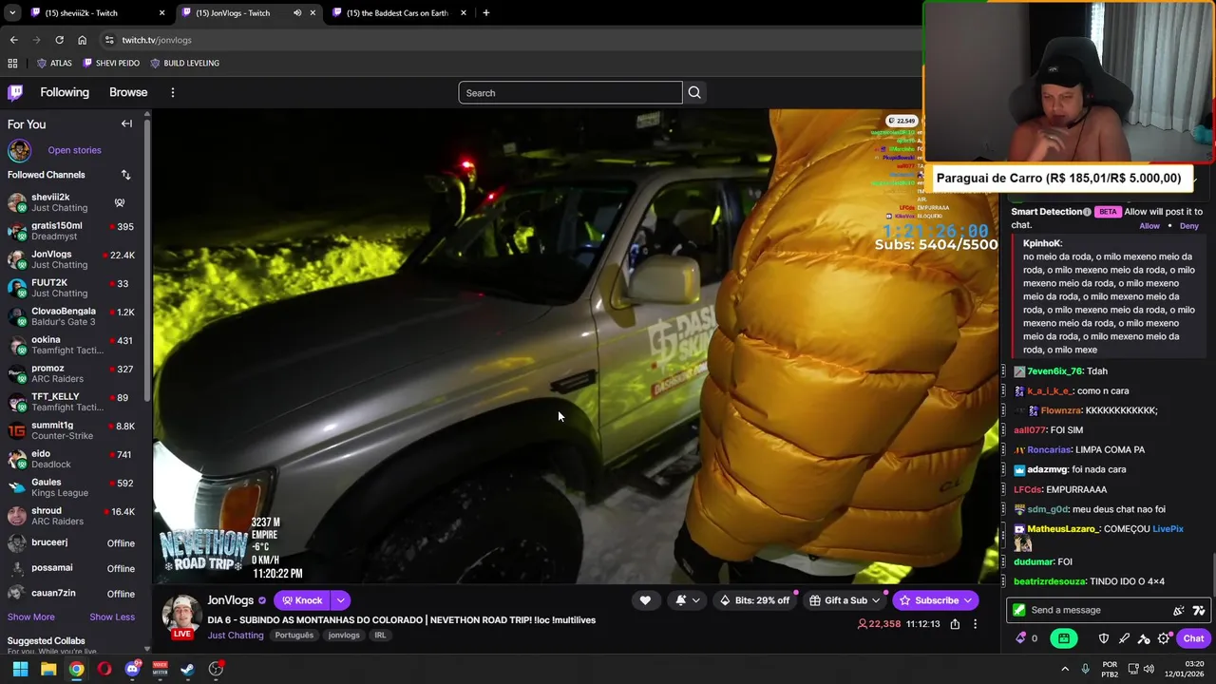Open the shield mode icon in chat

pos(1104,638)
